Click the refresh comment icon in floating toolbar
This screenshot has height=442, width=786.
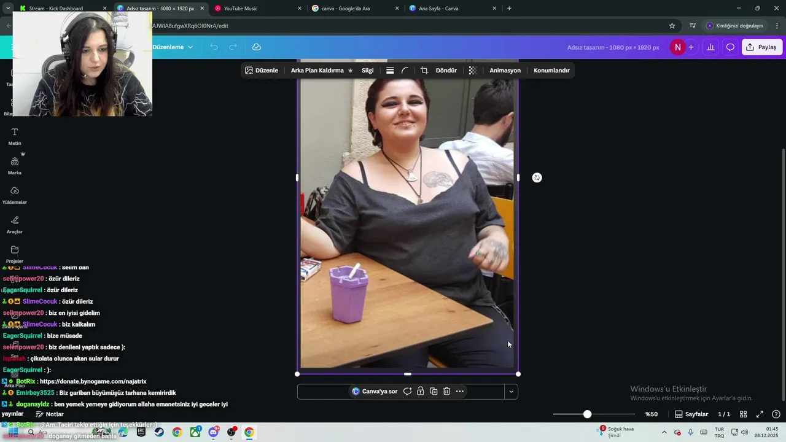click(x=407, y=391)
